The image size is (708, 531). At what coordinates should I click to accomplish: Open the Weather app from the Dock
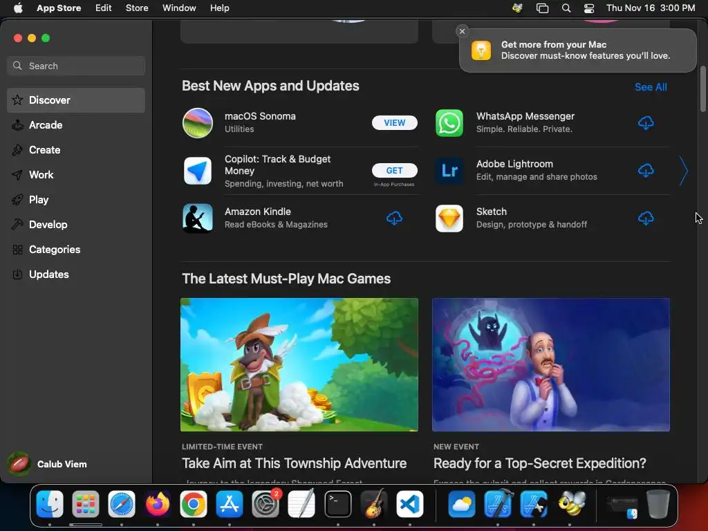461,504
